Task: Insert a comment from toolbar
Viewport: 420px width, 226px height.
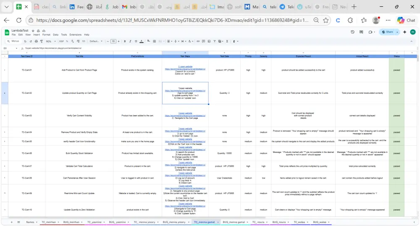Action: tap(204, 41)
